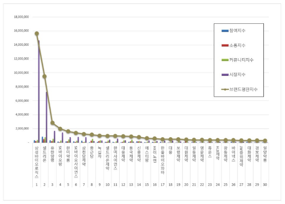This screenshot has height=204, width=285.
Task: Select the 10,000,000 y-axis tick label
Action: pyautogui.click(x=21, y=73)
